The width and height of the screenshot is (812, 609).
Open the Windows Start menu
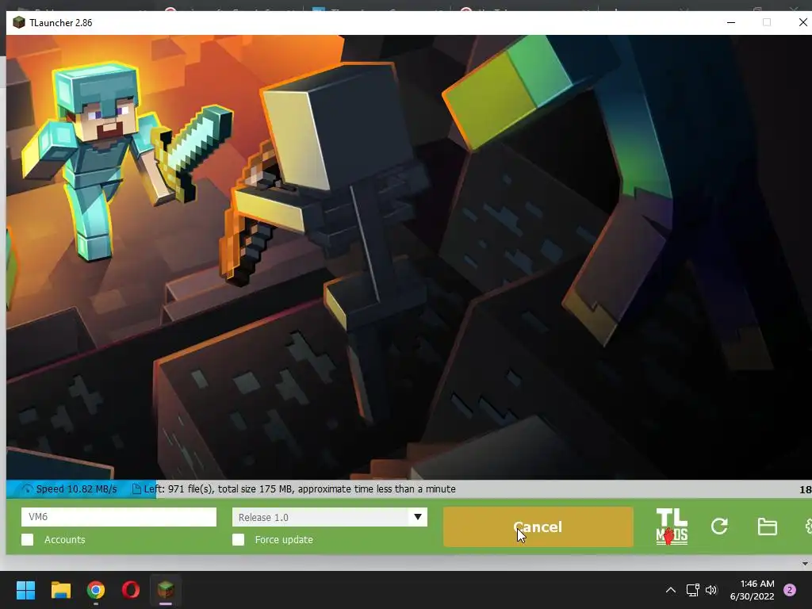point(25,590)
